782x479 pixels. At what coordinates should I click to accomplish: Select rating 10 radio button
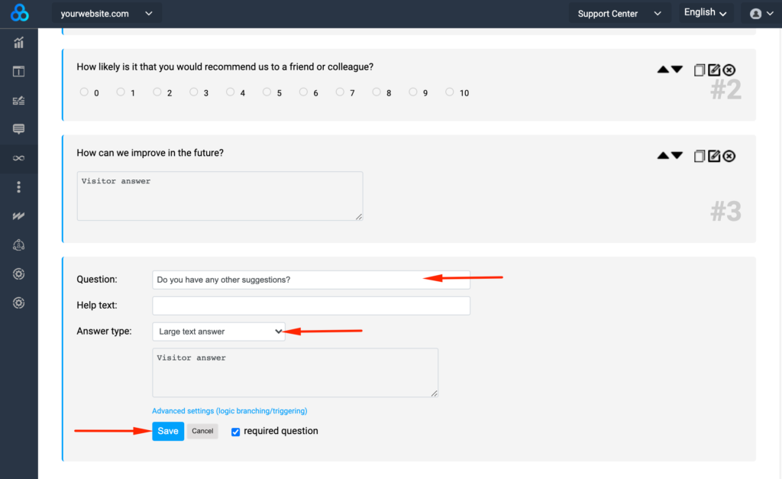(x=450, y=92)
